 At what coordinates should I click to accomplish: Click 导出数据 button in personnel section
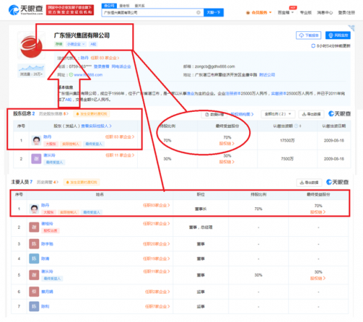pos(309,182)
